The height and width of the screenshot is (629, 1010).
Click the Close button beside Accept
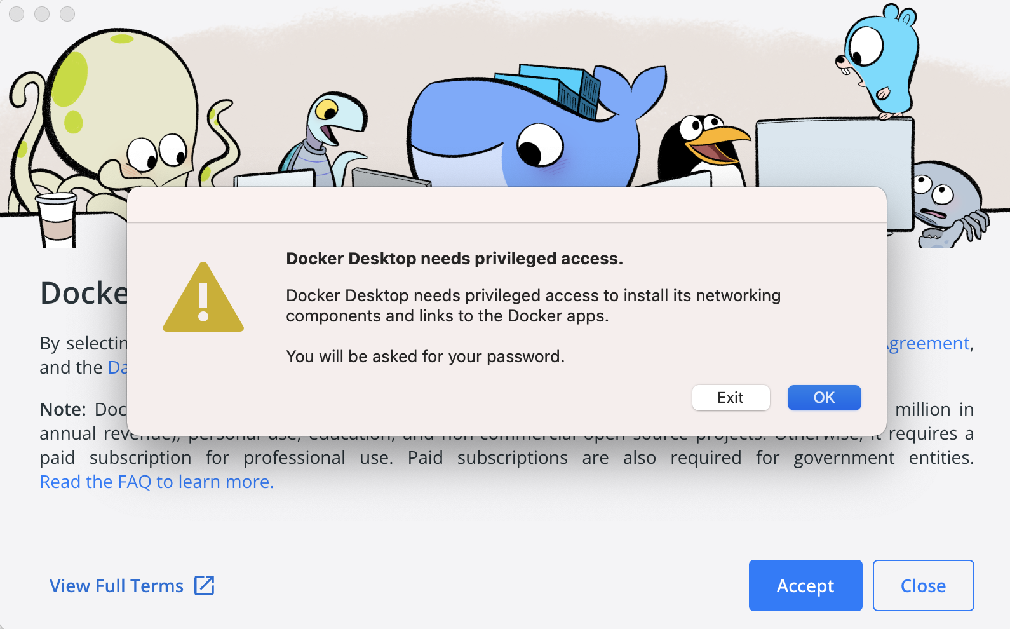(x=923, y=585)
